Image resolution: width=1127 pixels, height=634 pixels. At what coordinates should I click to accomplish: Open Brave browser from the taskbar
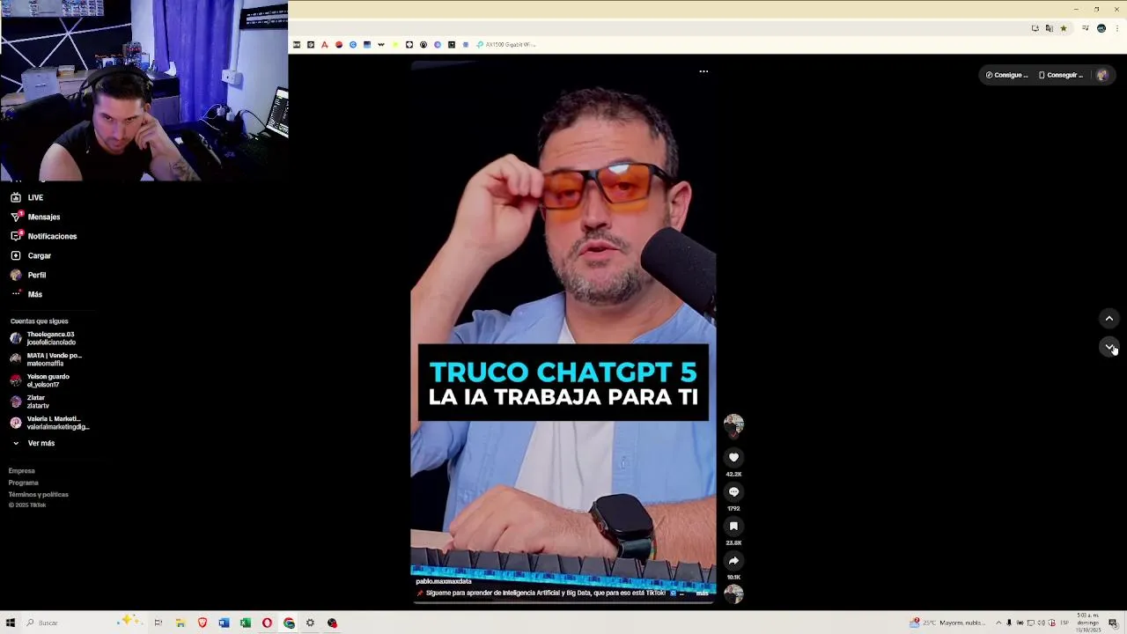point(203,623)
